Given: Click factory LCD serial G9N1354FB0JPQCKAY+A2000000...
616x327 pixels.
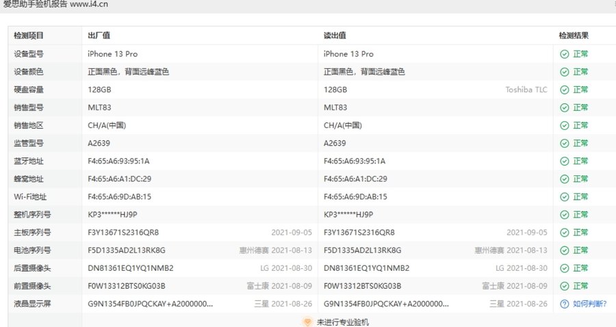Looking at the screenshot, I should pos(151,304).
